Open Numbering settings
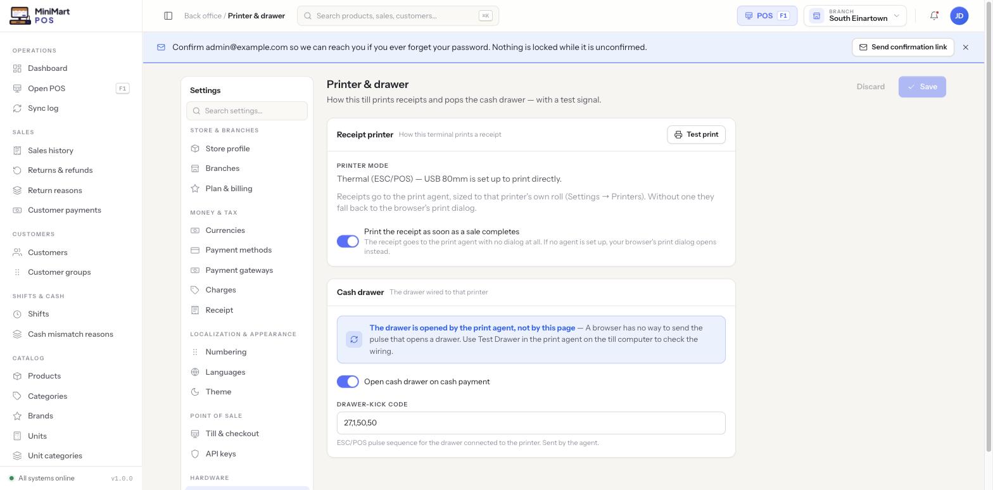This screenshot has height=490, width=993. pyautogui.click(x=247, y=352)
